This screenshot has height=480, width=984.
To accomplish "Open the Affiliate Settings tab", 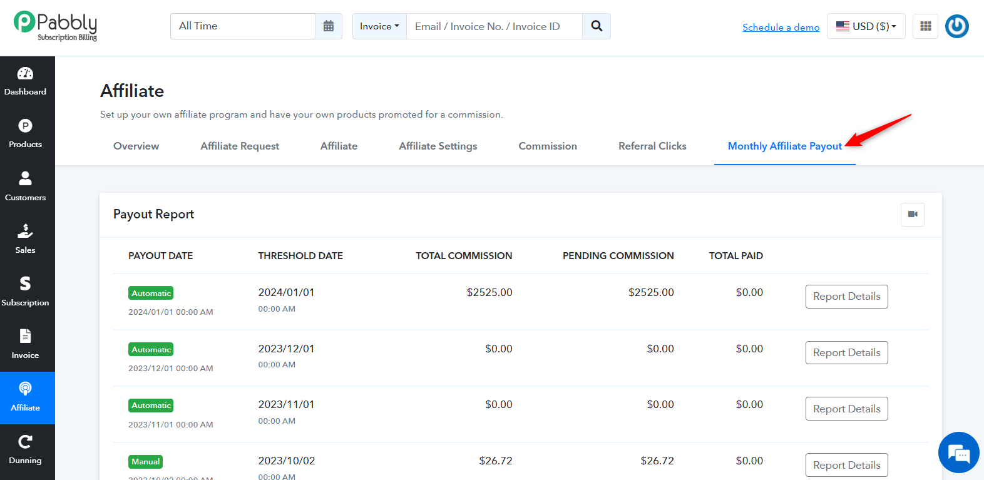I will (438, 146).
